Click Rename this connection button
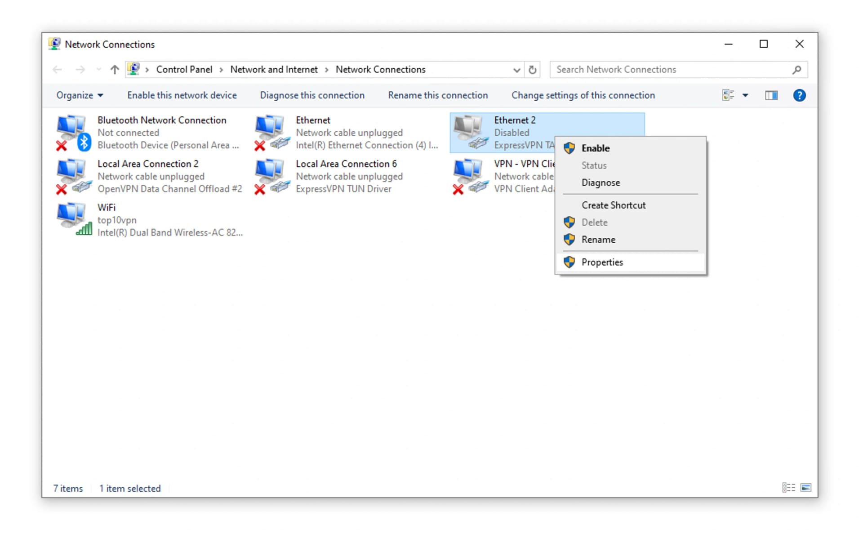The image size is (863, 534). (438, 95)
